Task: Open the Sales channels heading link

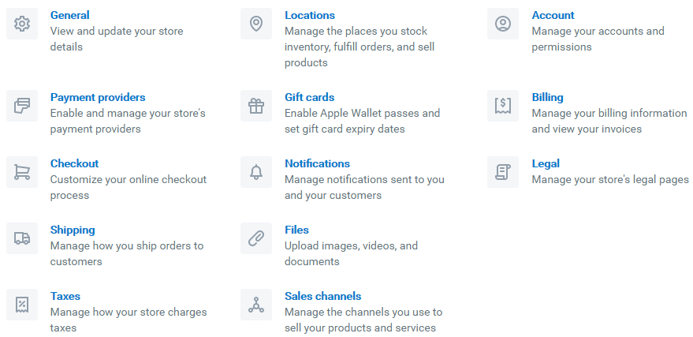Action: (322, 296)
